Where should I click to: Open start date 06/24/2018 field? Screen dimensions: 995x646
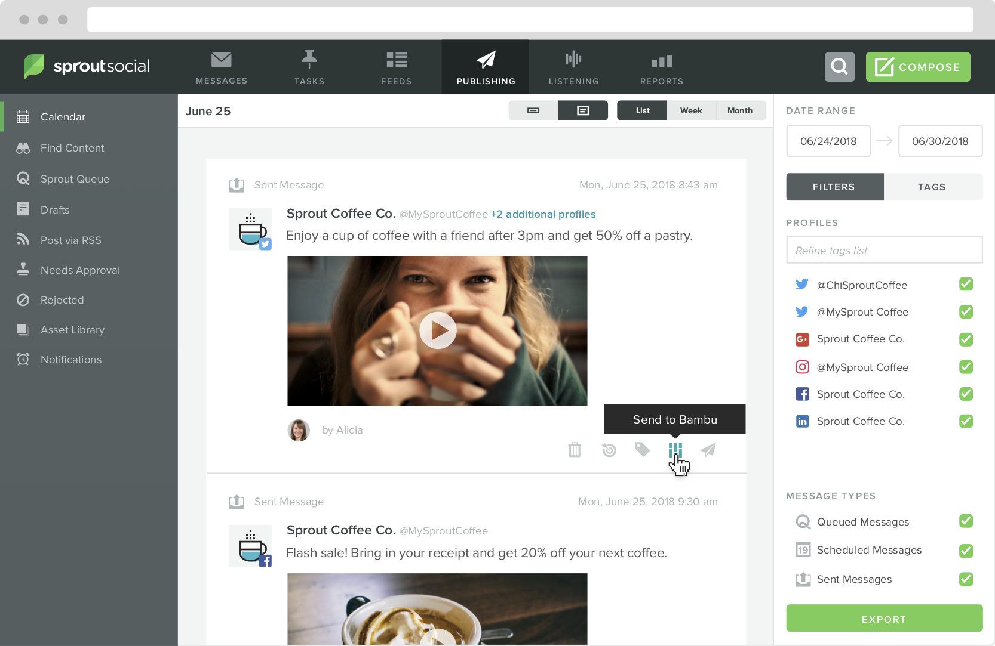[828, 141]
